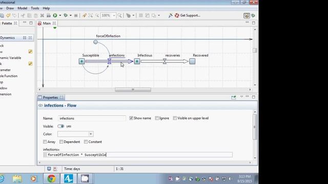Close the Main editor tab

tap(54, 23)
